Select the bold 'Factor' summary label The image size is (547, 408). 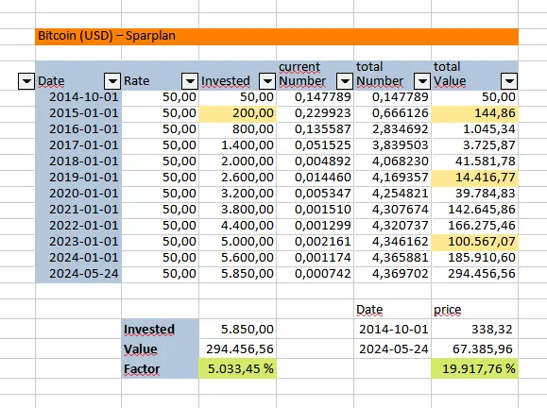(160, 368)
